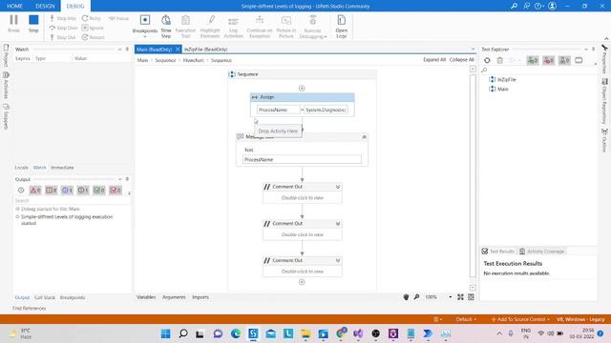Click the Main breadcrumb item
This screenshot has height=343, width=611.
tap(142, 60)
